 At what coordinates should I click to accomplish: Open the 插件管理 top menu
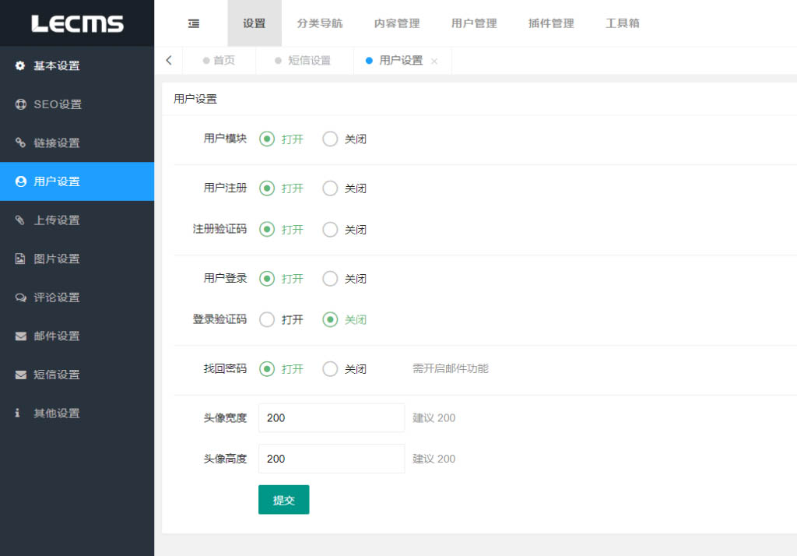click(x=551, y=23)
